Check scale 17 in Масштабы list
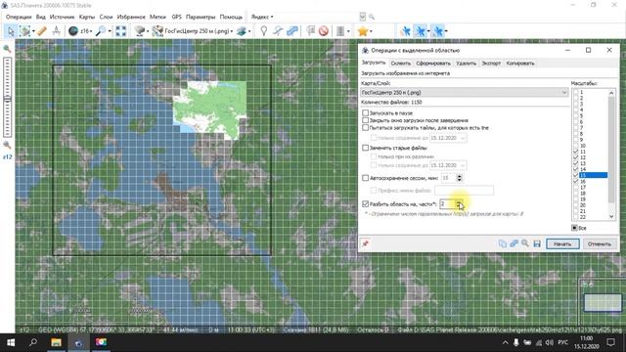Screen dimensions: 626x352 click(575, 187)
